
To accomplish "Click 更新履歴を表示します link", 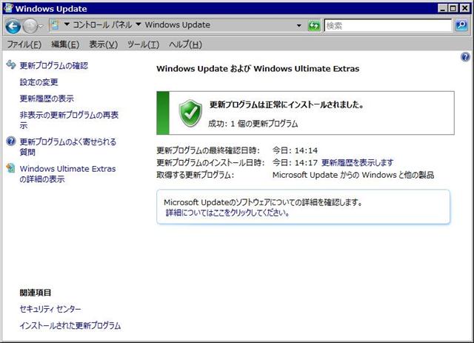I will click(357, 162).
